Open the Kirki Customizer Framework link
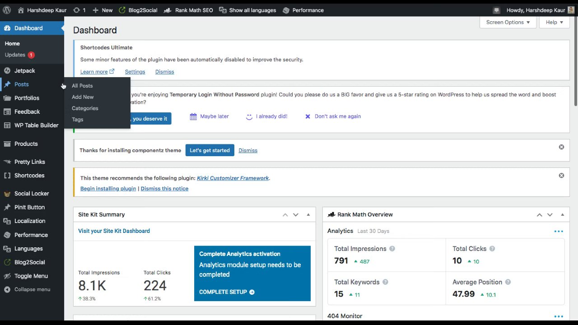Viewport: 578px width, 325px height. [x=233, y=178]
